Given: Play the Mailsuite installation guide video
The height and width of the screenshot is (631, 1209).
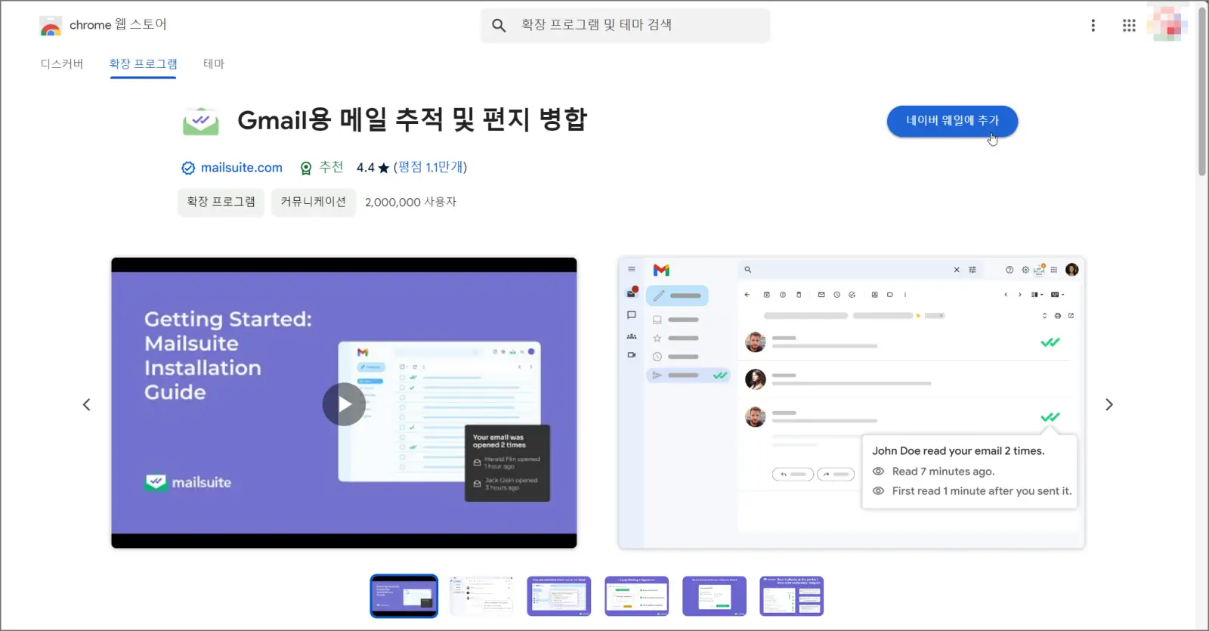Looking at the screenshot, I should (x=344, y=404).
